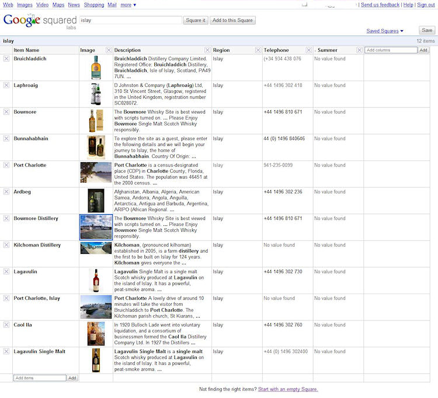Remove the Bruichladdich row with its X icon
Screen dimensions: 438x398
point(6,59)
